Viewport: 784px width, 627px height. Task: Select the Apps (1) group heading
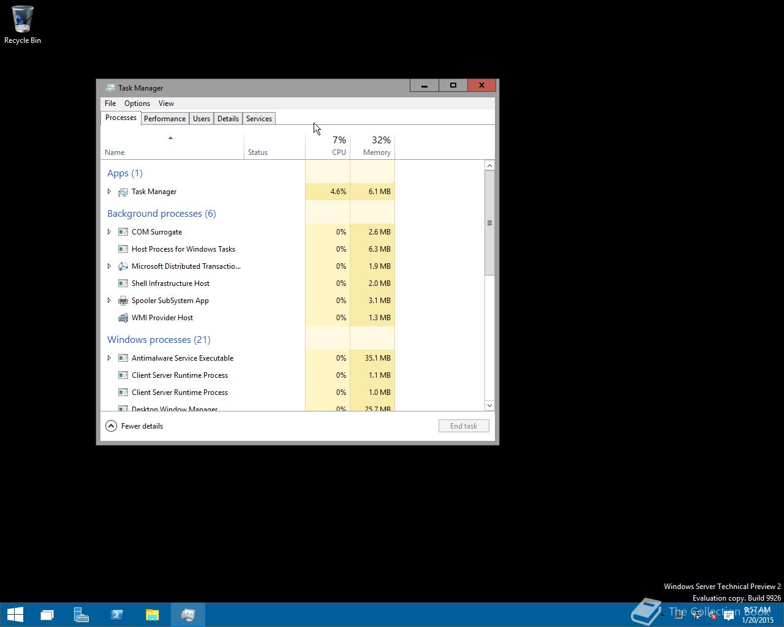coord(125,173)
